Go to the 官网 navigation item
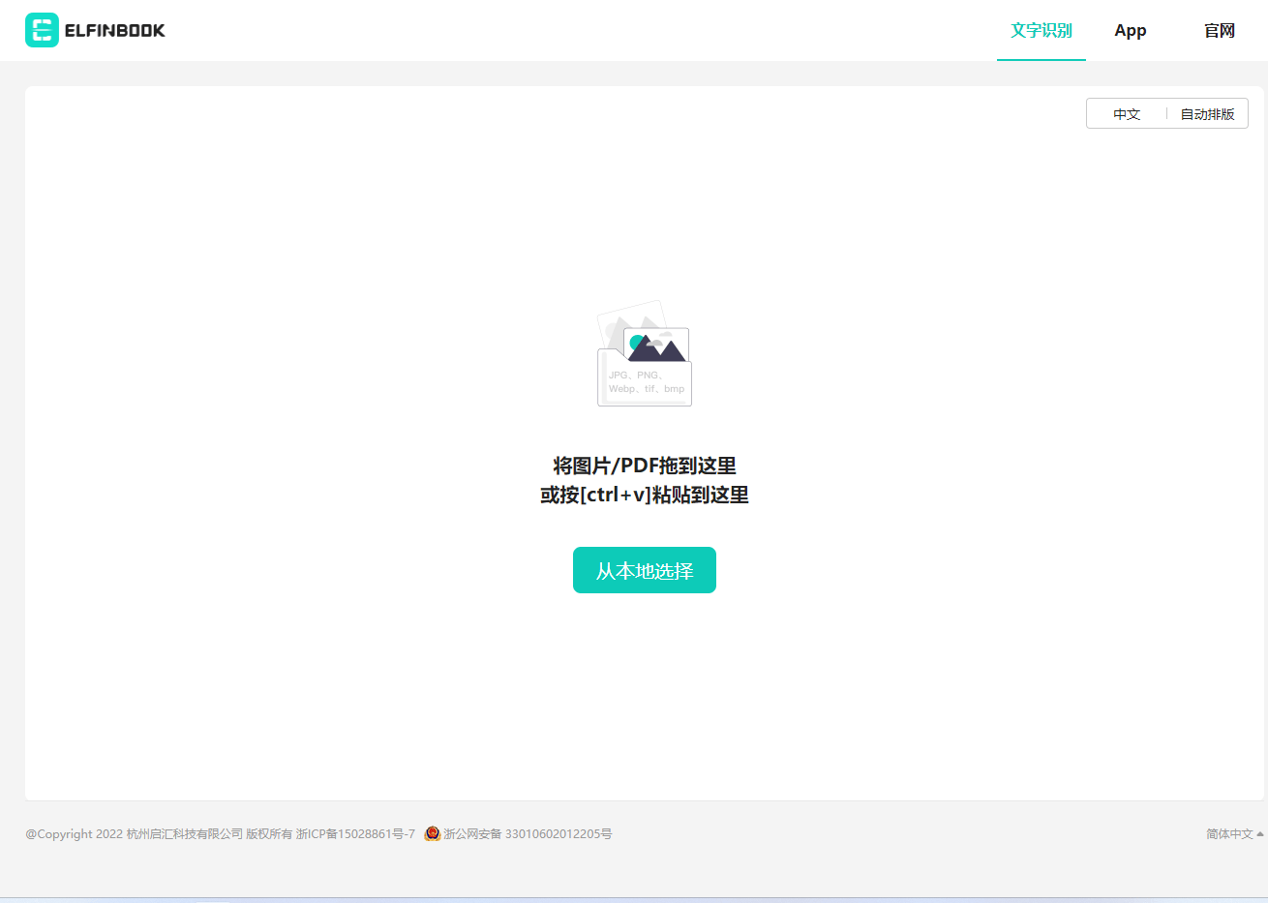The width and height of the screenshot is (1268, 903). point(1219,31)
